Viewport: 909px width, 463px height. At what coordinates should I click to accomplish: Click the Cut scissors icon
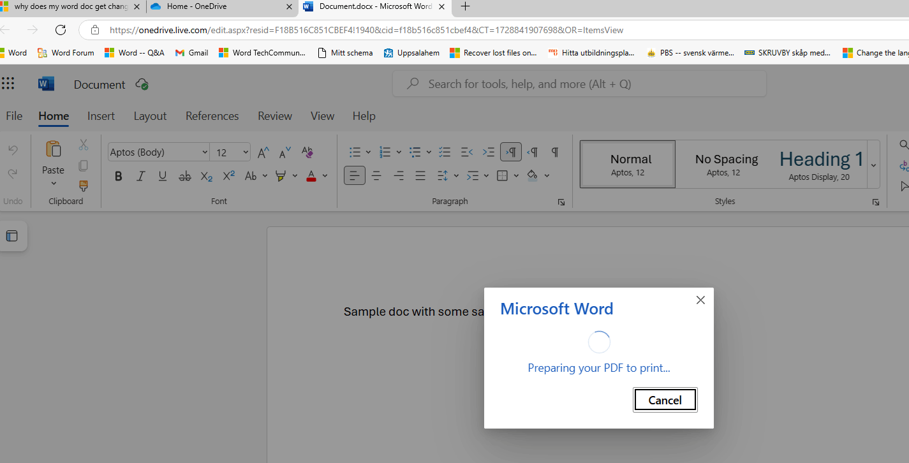pos(84,145)
